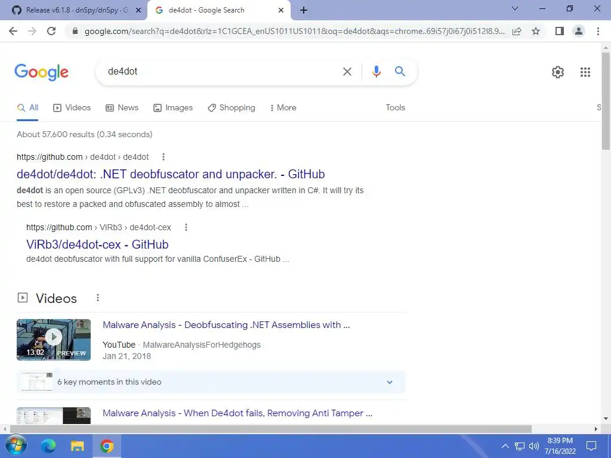Open Chrome three-dot menu

pyautogui.click(x=598, y=31)
